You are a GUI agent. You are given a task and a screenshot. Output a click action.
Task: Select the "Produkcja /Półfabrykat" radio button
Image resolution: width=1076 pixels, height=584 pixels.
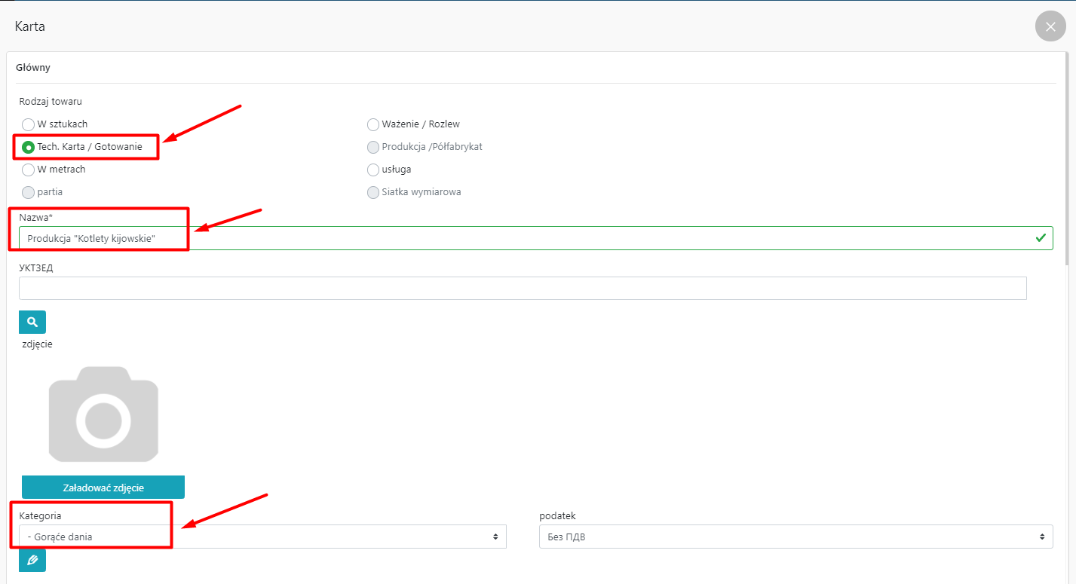(x=372, y=147)
